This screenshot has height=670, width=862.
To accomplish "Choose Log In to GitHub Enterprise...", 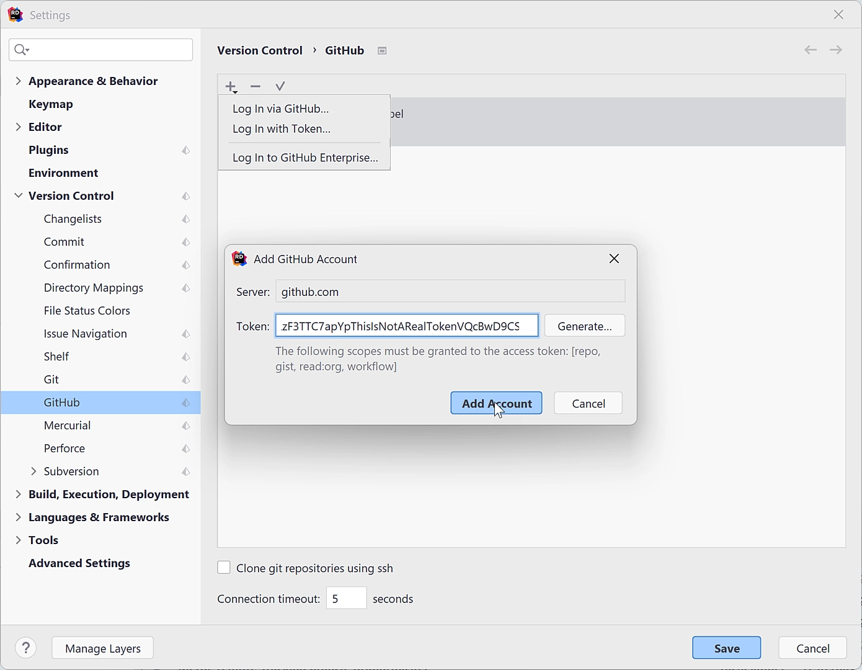I will (x=304, y=158).
